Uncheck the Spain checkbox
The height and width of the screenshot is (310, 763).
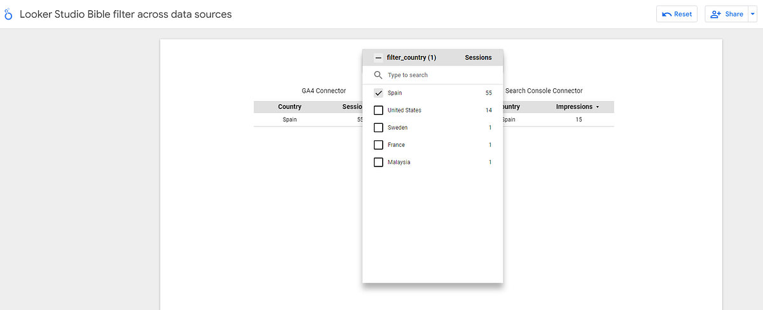pyautogui.click(x=378, y=93)
